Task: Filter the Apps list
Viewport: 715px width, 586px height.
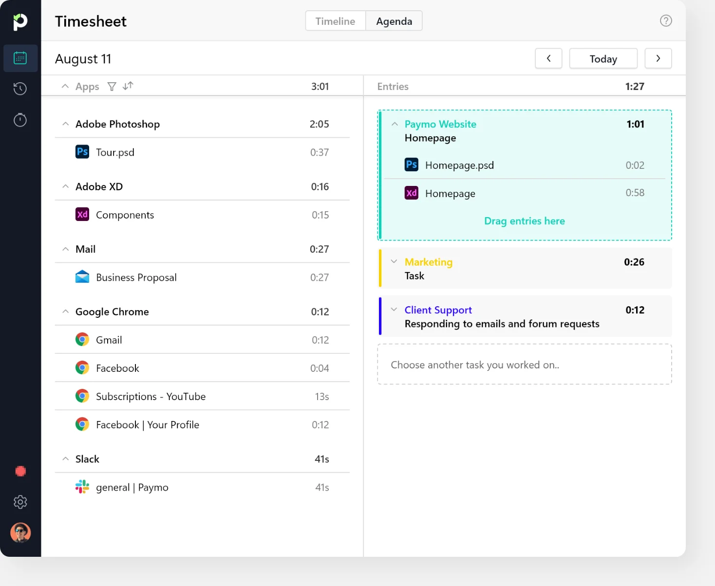Action: (112, 86)
